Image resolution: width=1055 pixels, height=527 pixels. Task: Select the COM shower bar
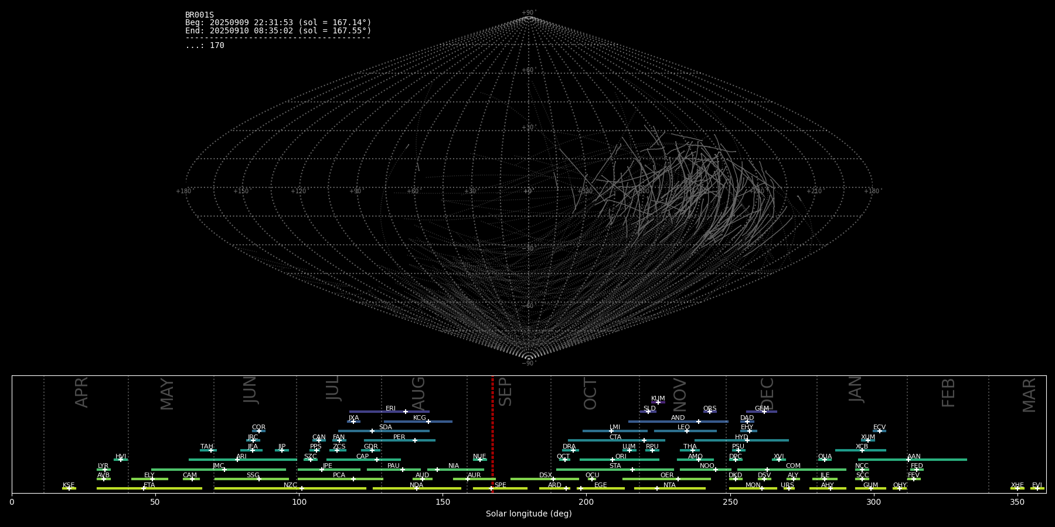coord(792,470)
